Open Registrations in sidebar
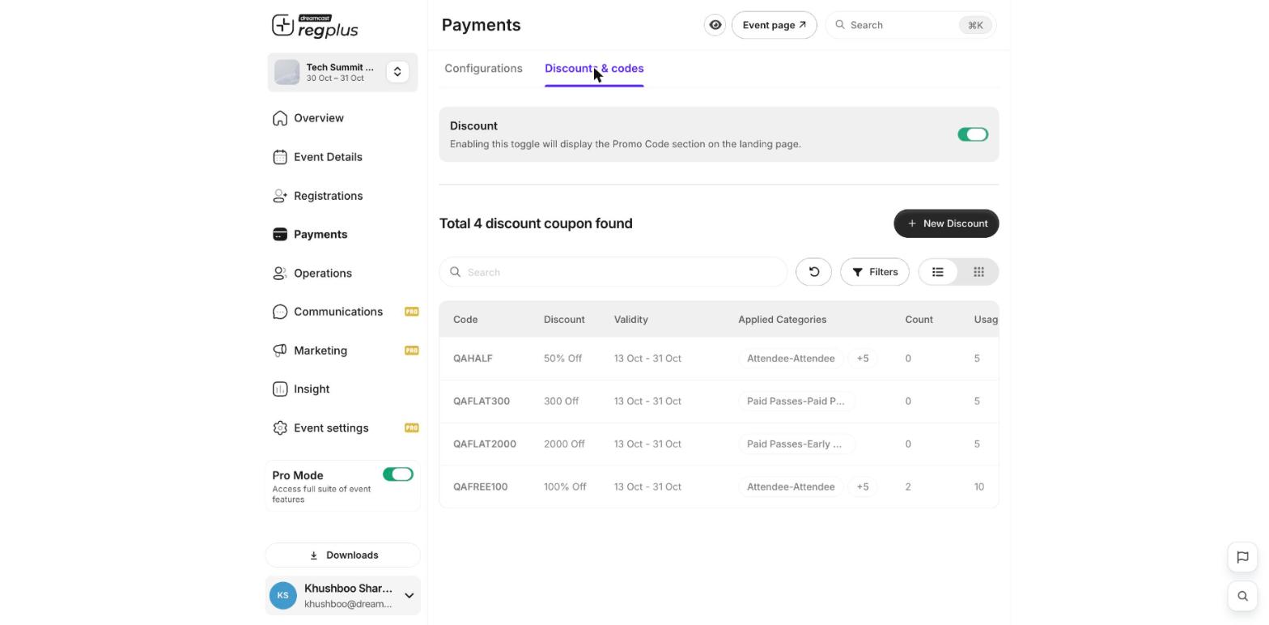 coord(328,196)
